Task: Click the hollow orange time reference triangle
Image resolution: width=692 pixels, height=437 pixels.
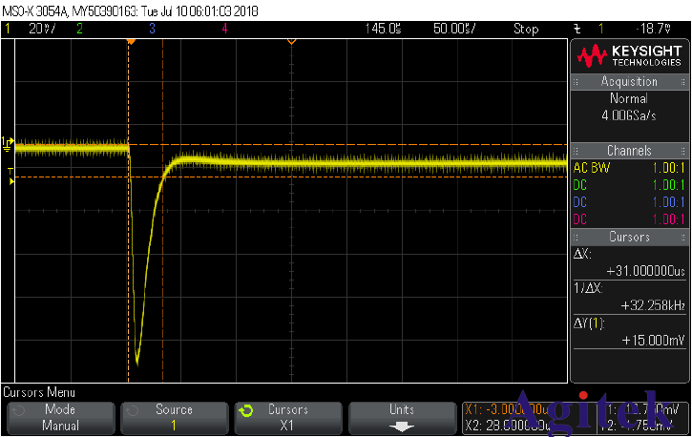Action: click(291, 42)
